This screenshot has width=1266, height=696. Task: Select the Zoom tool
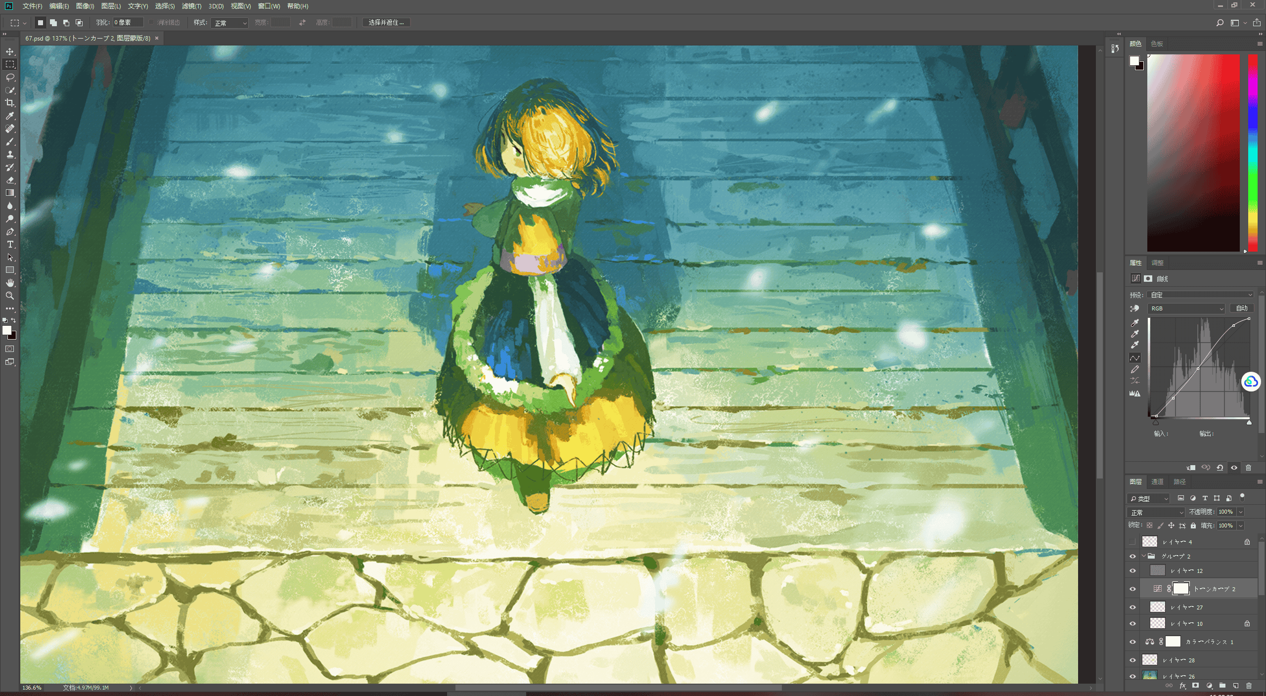tap(10, 296)
